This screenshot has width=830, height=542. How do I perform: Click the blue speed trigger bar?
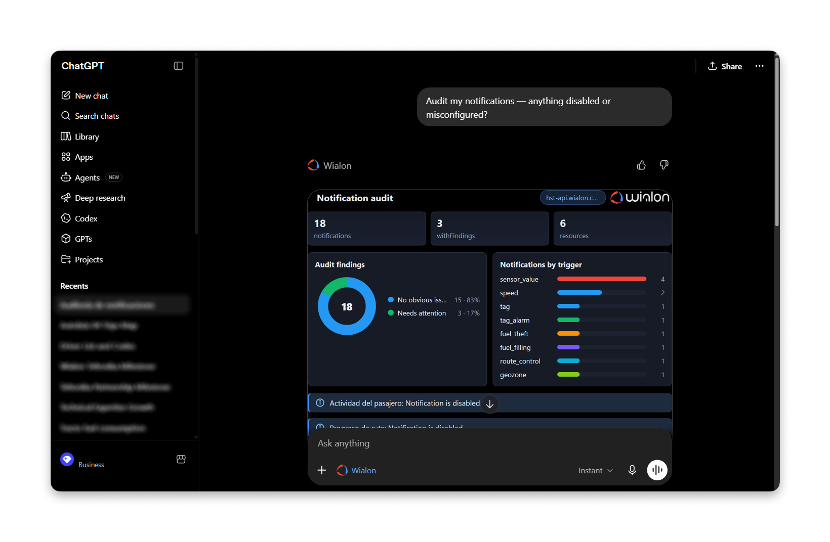pos(579,293)
